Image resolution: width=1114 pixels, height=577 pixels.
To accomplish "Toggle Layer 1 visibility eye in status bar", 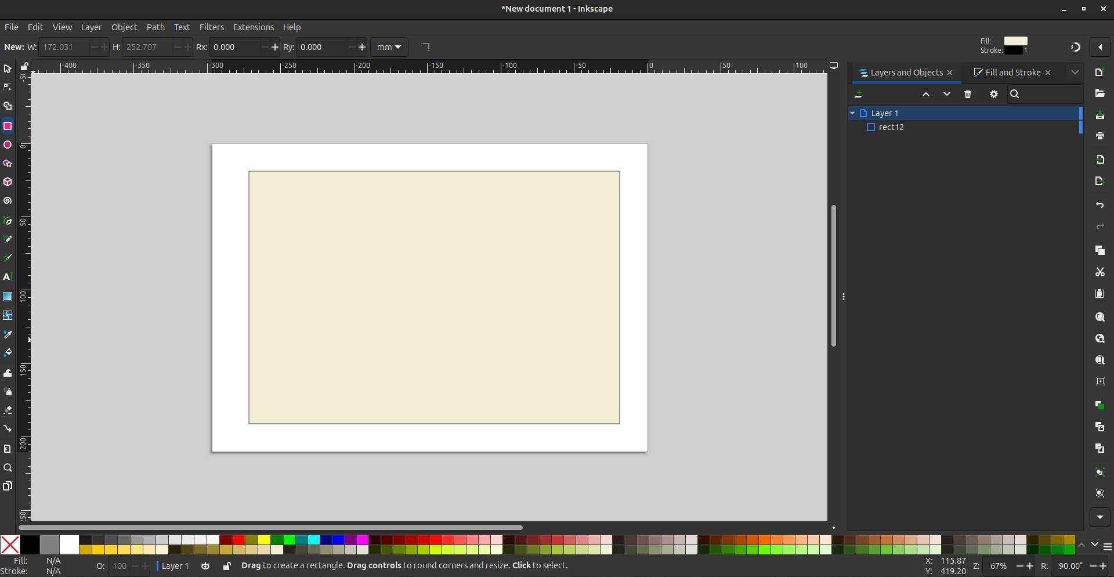I will [x=205, y=566].
